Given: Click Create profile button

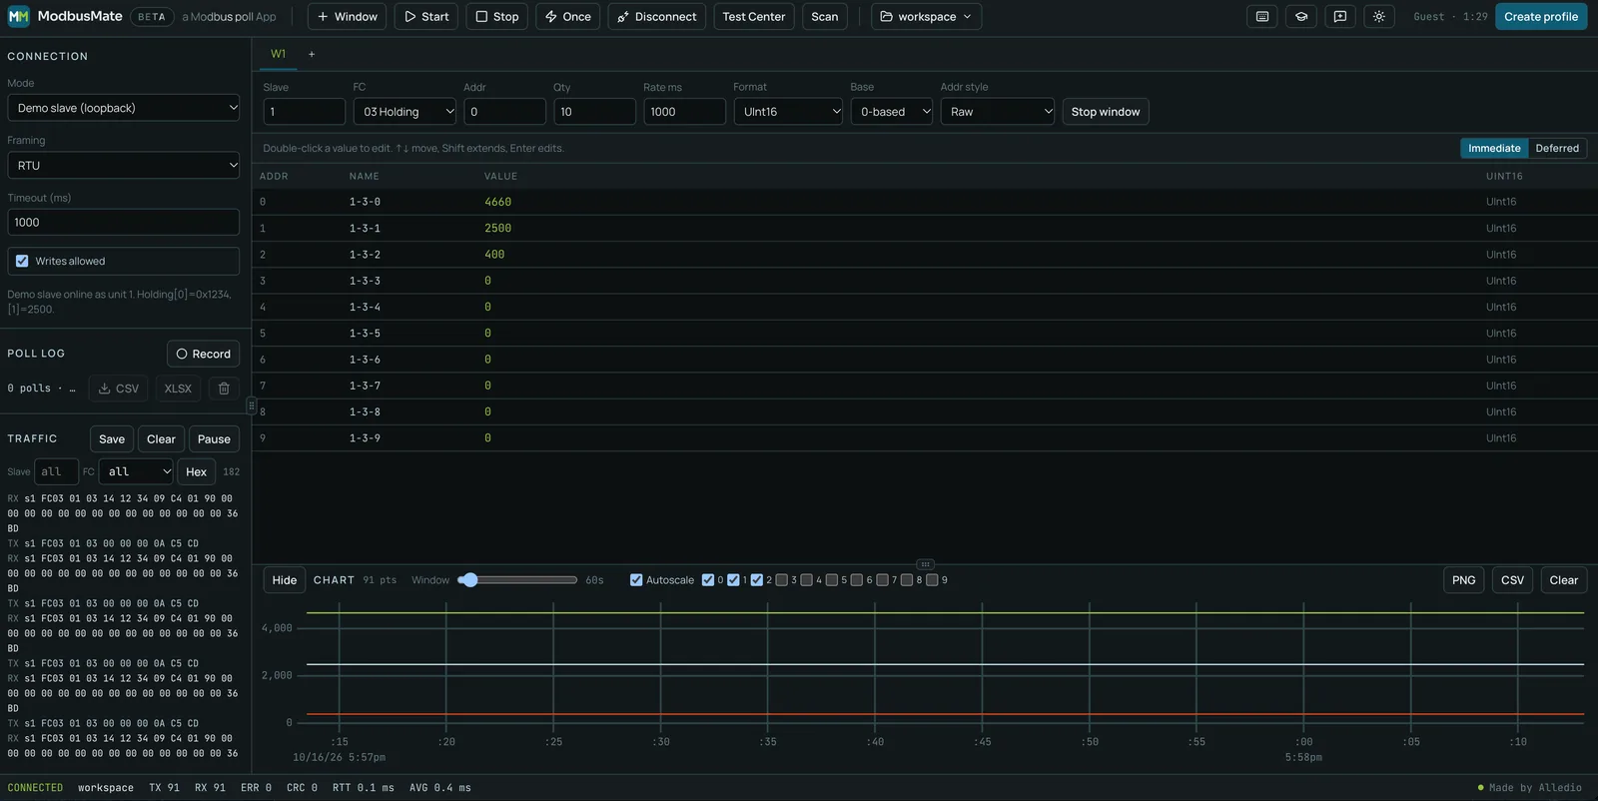Looking at the screenshot, I should point(1541,17).
